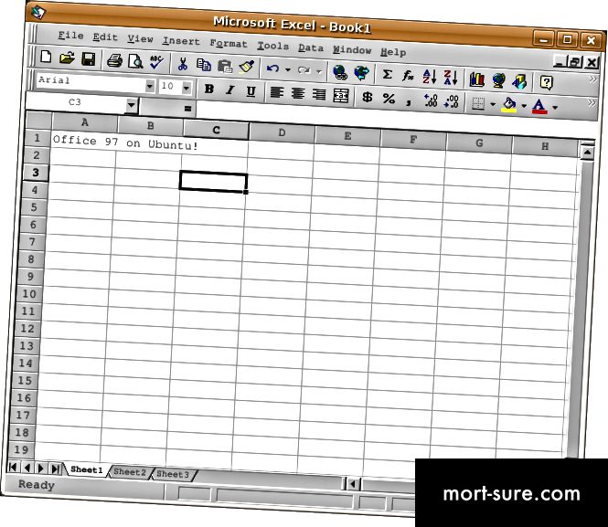Click the Edit Formula equals button
The height and width of the screenshot is (527, 608).
[x=187, y=109]
